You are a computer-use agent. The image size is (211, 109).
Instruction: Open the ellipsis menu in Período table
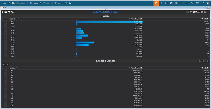[3, 19]
